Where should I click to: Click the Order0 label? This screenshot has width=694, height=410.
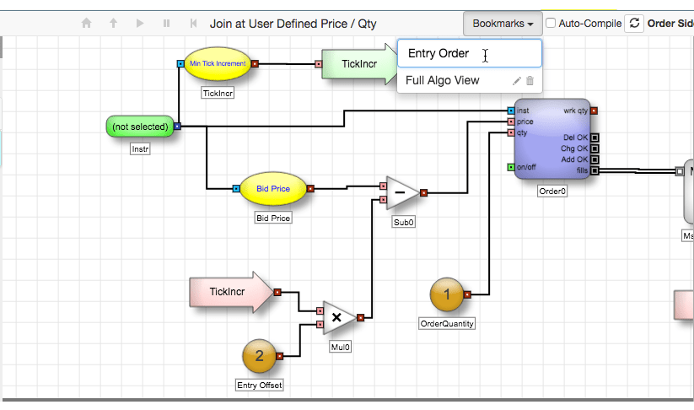coord(552,192)
